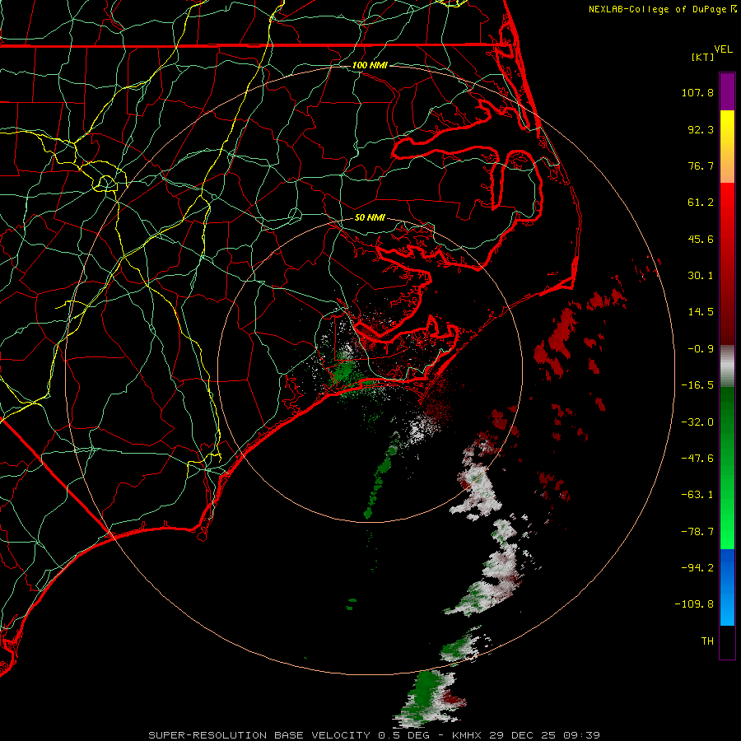The image size is (741, 741).
Task: Click the 92.3 legend value
Action: [701, 129]
